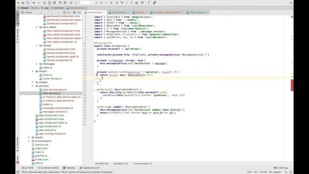
Task: Toggle tool window bars button in status bar corner
Action: (x=18, y=172)
